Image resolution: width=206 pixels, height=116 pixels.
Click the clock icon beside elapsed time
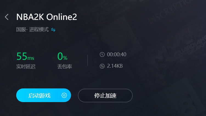[102, 54]
